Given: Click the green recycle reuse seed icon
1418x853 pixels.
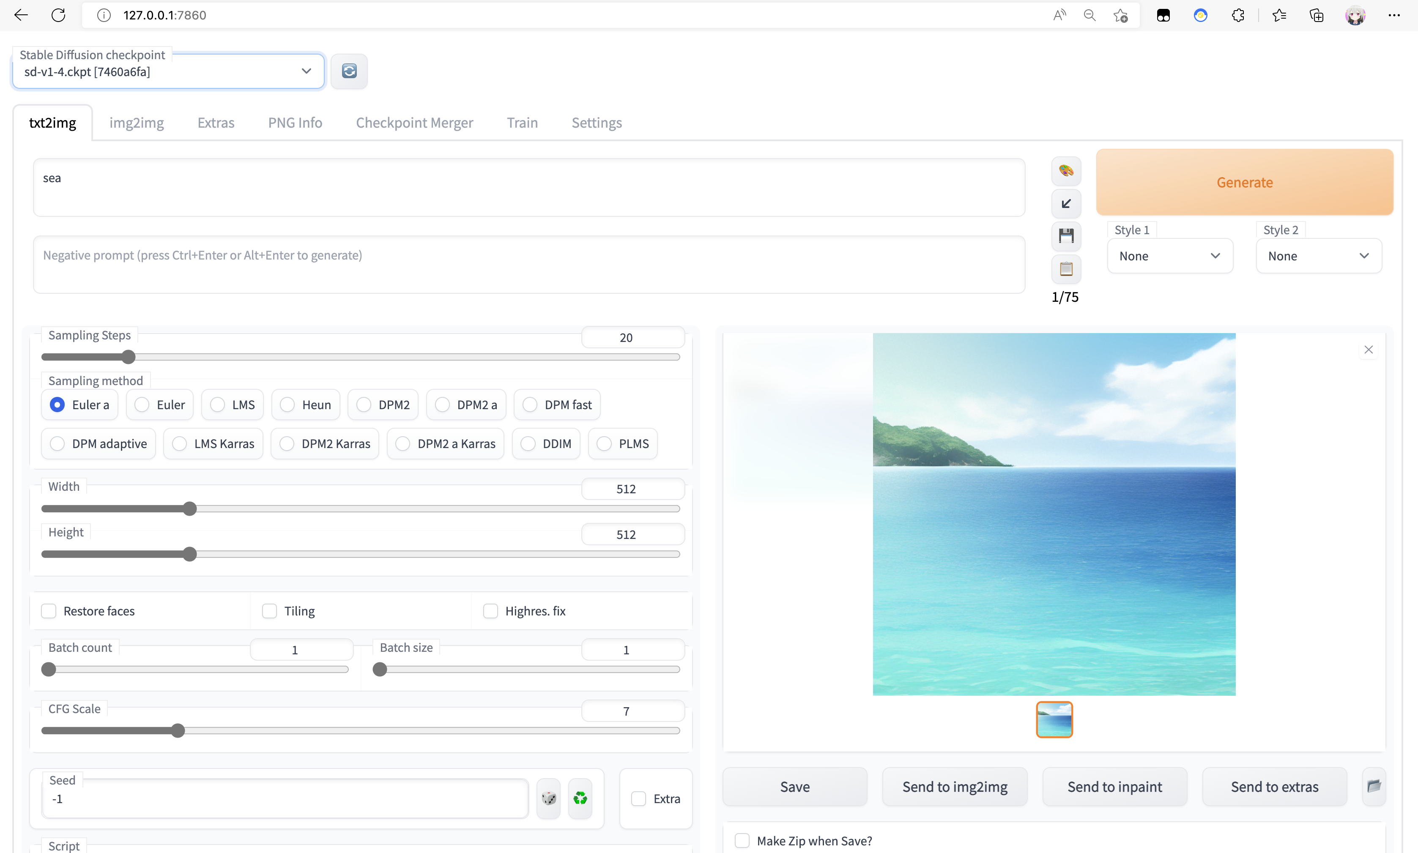Looking at the screenshot, I should (580, 798).
